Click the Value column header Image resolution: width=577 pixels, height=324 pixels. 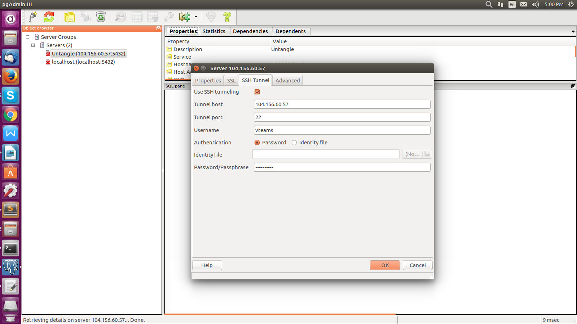click(x=423, y=41)
